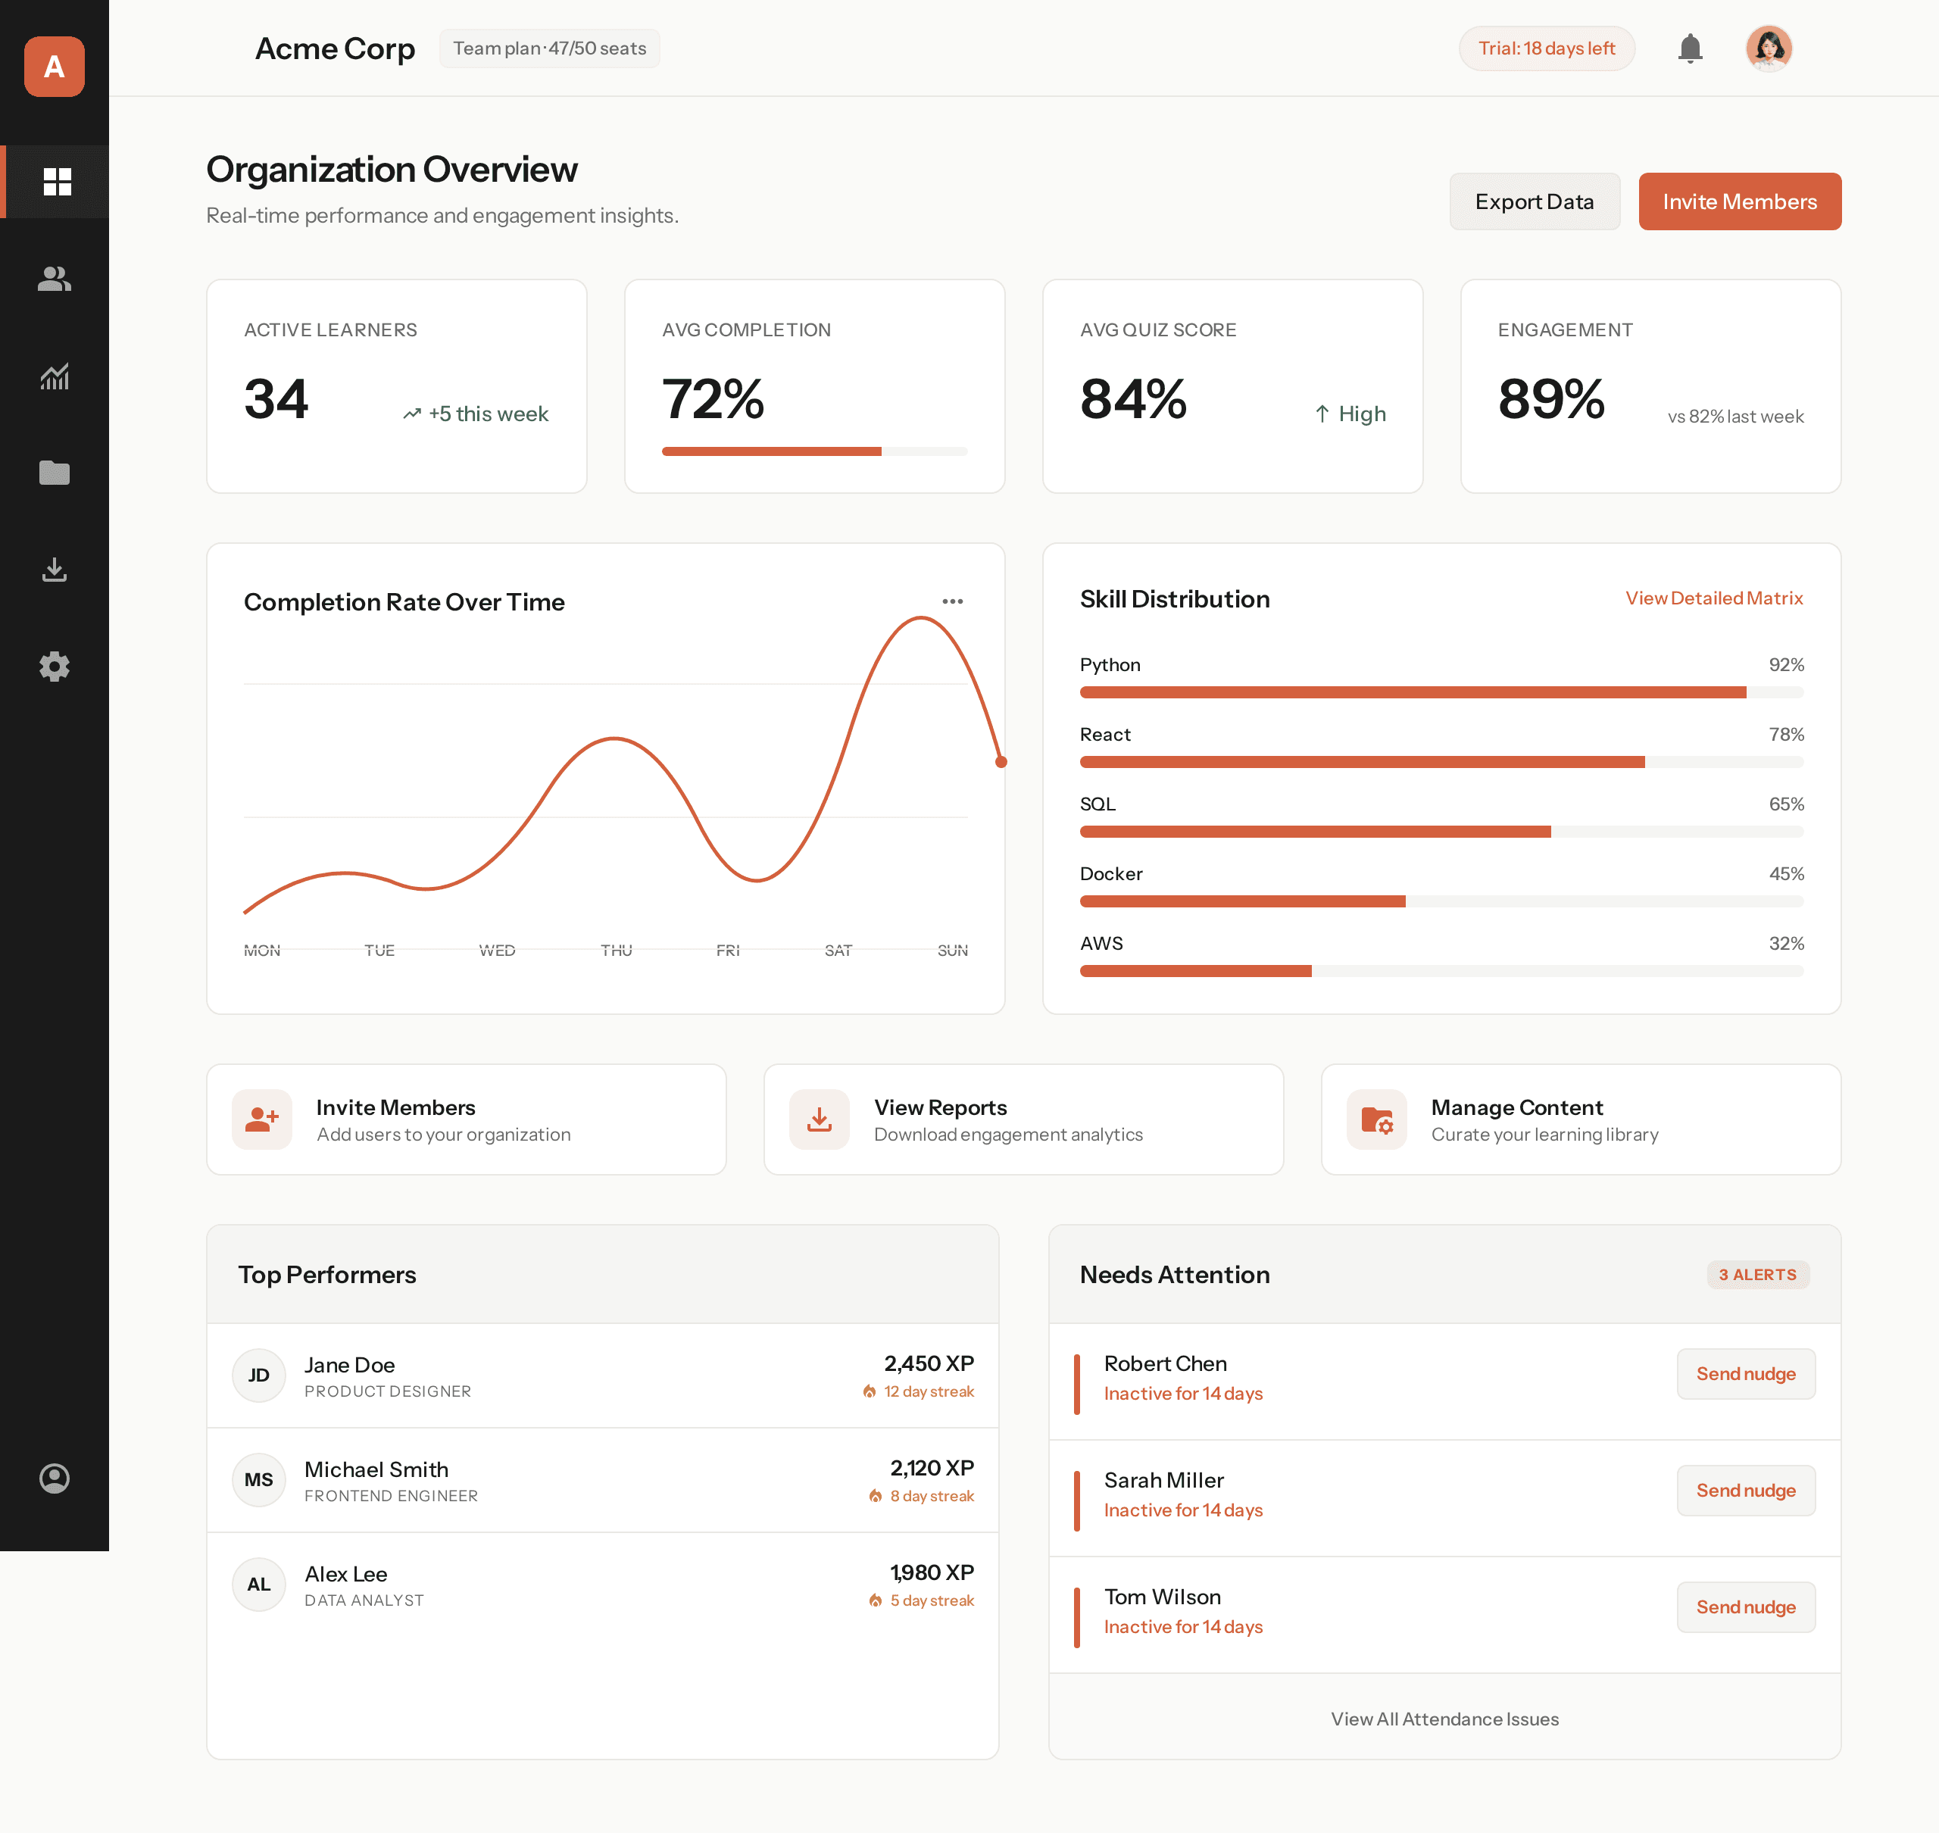Click the downloads icon in sidebar

55,570
